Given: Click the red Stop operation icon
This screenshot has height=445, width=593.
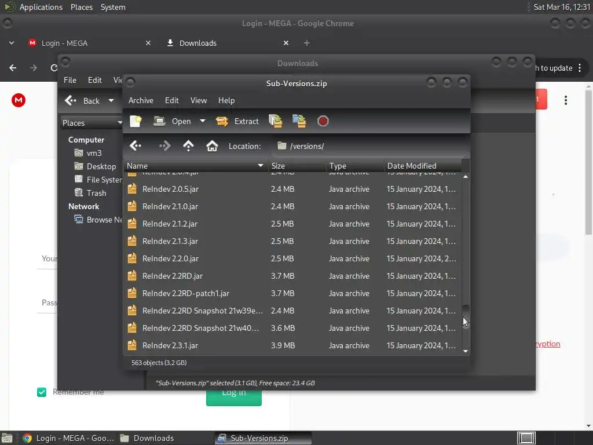Looking at the screenshot, I should pyautogui.click(x=323, y=121).
